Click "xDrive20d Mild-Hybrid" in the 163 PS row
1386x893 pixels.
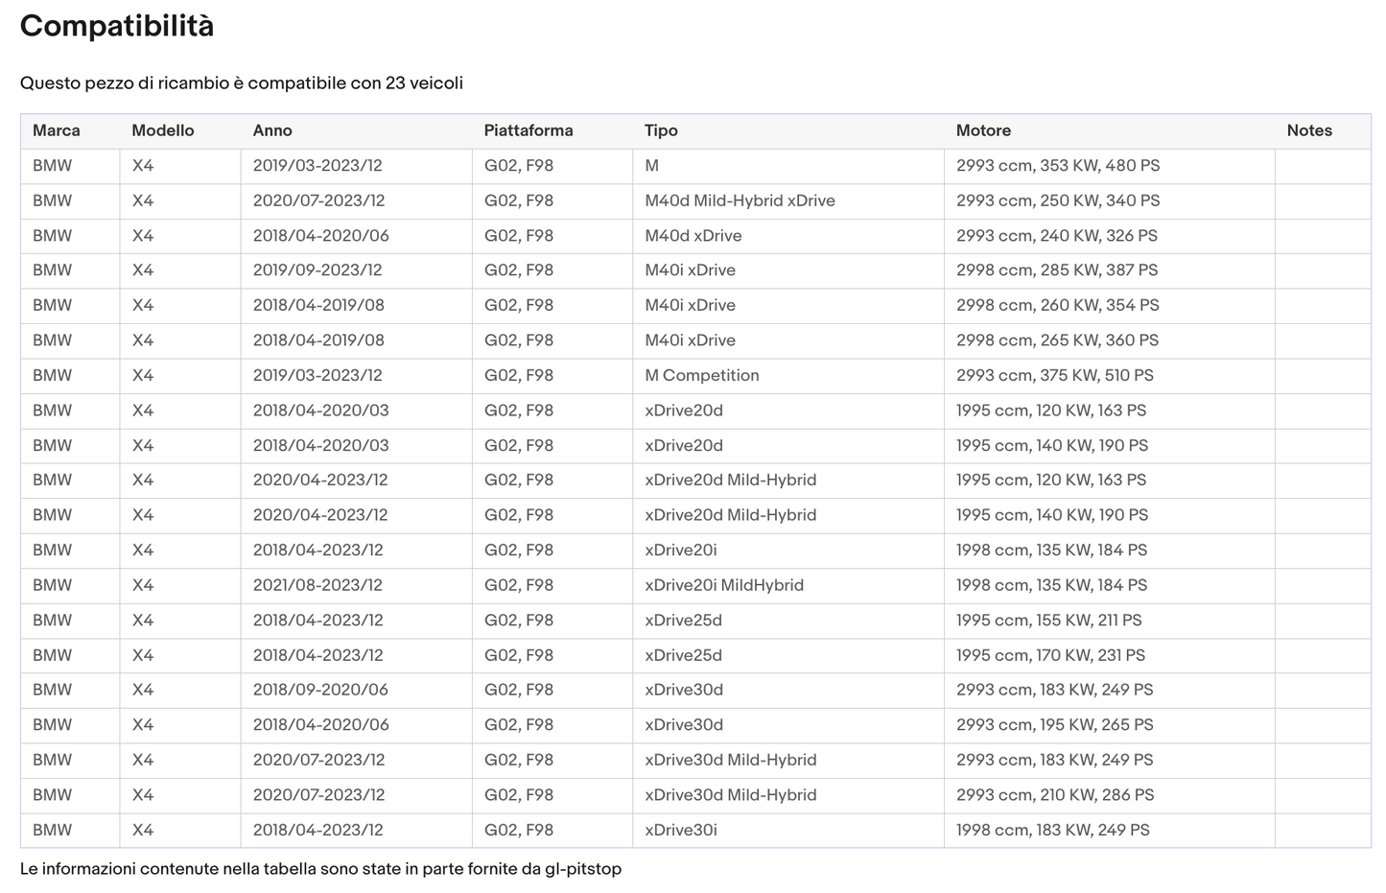[731, 481]
